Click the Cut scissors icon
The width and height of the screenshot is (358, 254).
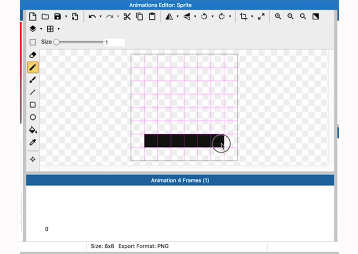point(127,16)
